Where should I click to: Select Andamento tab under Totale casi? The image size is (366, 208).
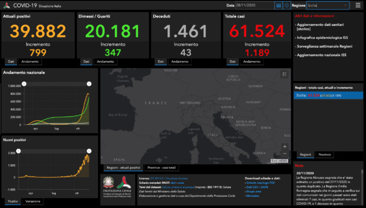pyautogui.click(x=252, y=62)
